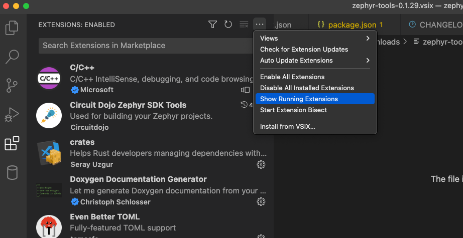463x238 pixels.
Task: Click the verified badge next to Microsoft
Action: (75, 90)
